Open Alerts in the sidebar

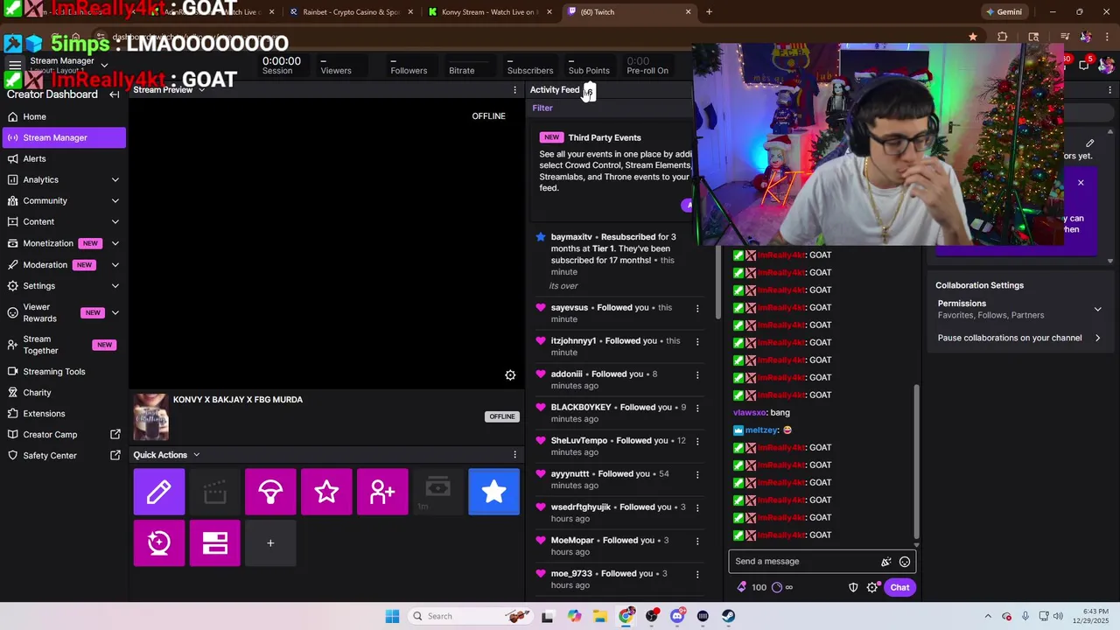64,158
